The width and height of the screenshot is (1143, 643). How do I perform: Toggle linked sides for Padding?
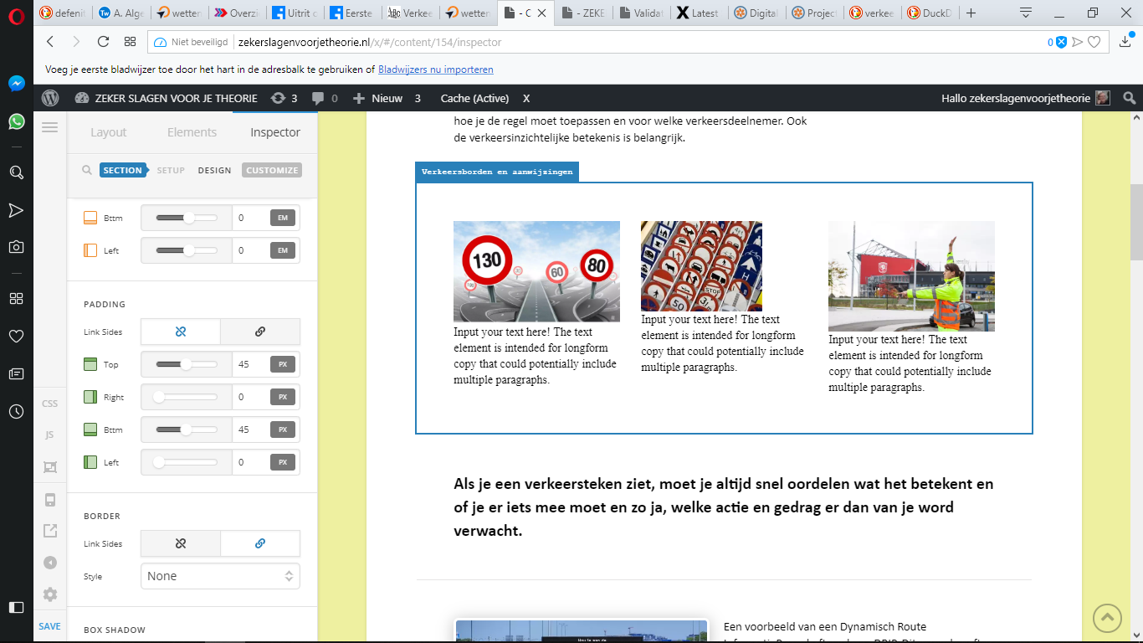(260, 332)
